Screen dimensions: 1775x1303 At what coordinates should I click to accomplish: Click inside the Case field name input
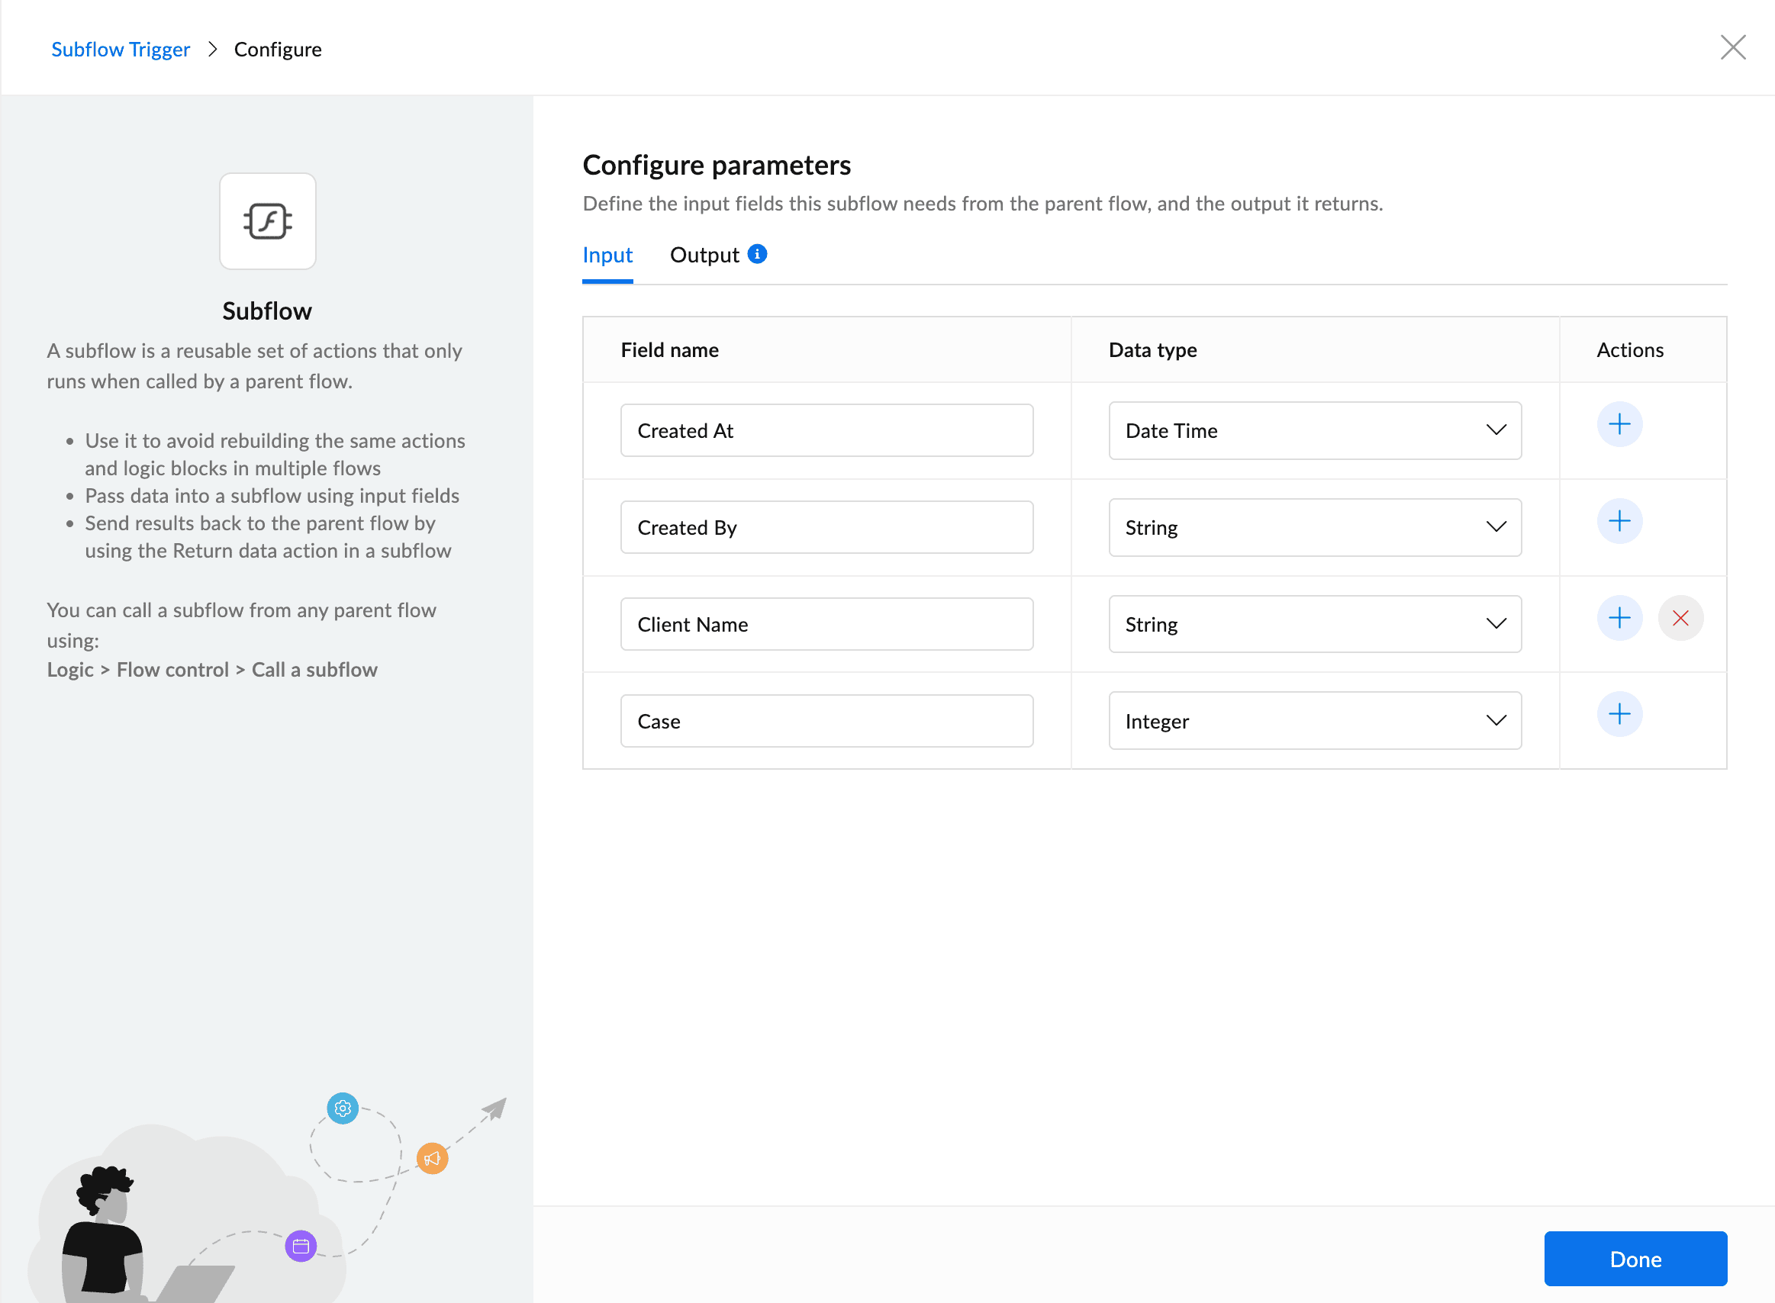(826, 720)
